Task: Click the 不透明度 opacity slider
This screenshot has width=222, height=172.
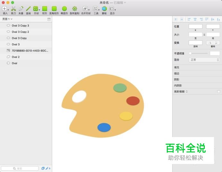Action: [x=198, y=53]
